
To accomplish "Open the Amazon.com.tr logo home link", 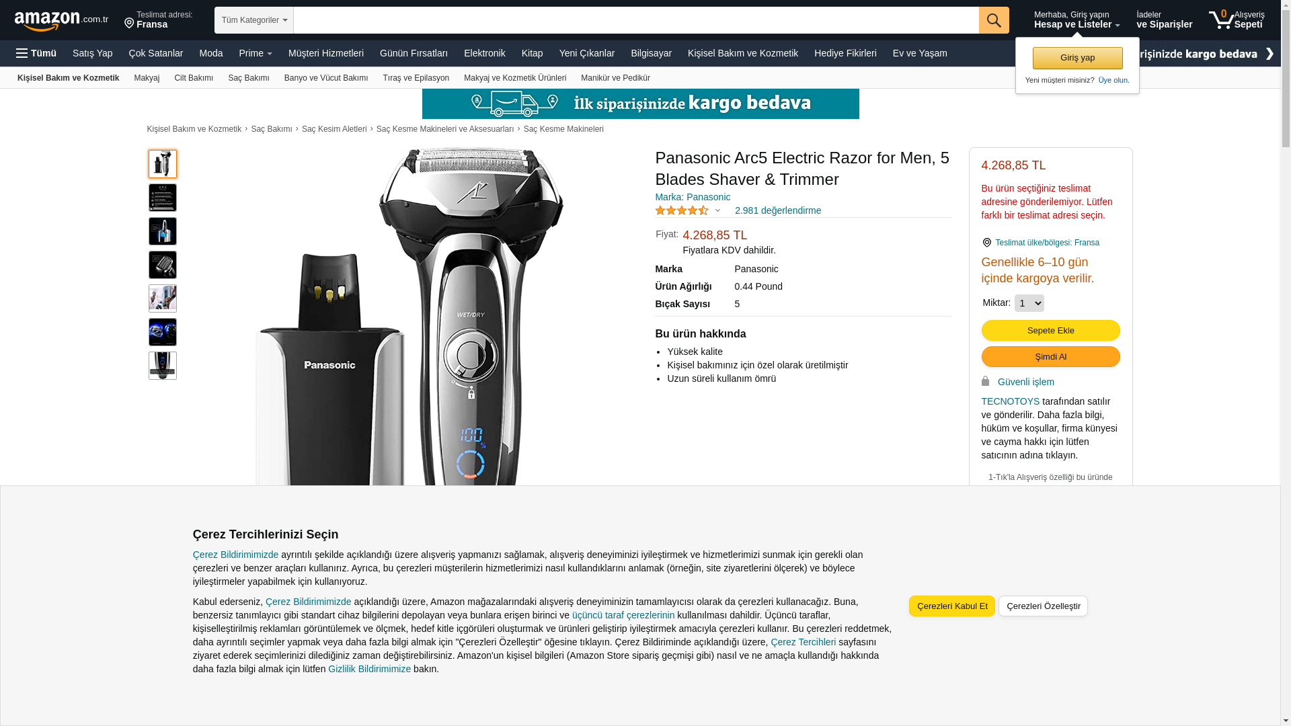I will click(61, 21).
